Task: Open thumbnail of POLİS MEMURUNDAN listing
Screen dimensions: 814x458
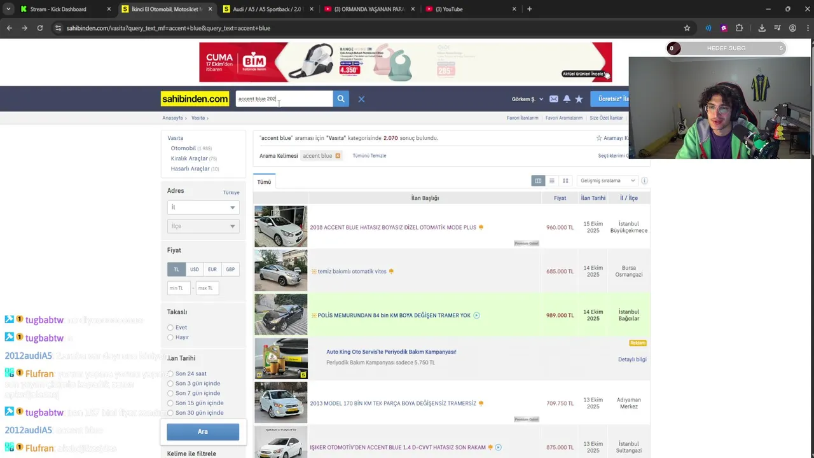Action: [280, 314]
